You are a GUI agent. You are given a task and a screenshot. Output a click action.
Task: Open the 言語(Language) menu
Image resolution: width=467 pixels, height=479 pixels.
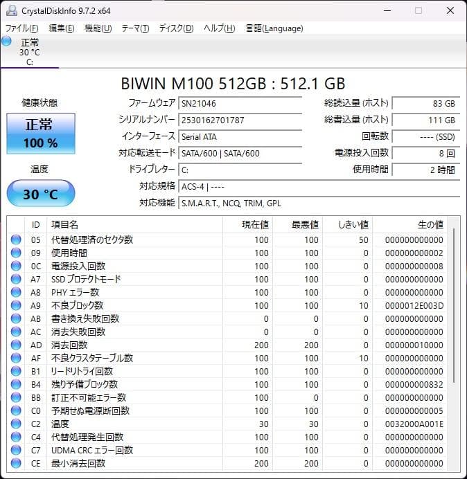coord(274,28)
